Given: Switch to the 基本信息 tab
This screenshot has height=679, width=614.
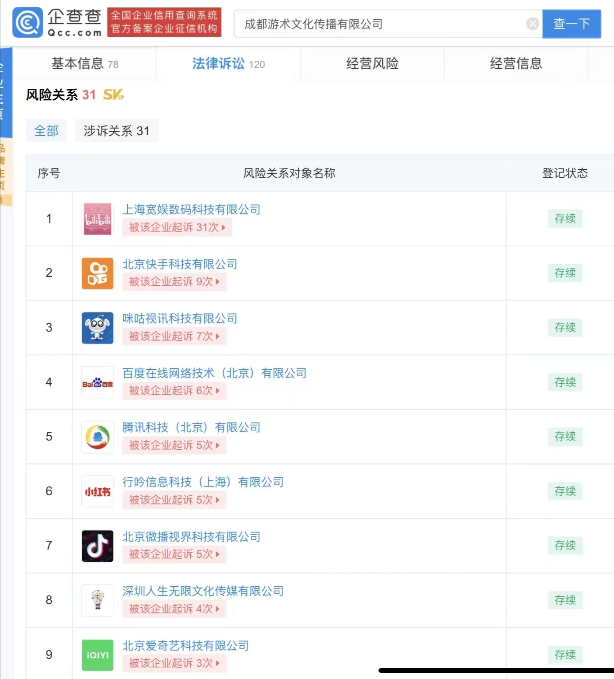Looking at the screenshot, I should 84,64.
